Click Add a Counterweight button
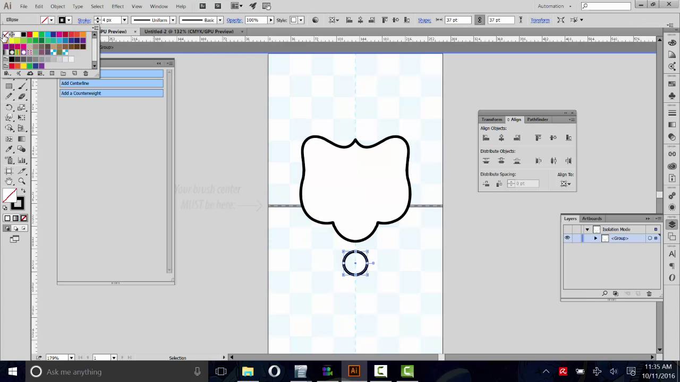680x382 pixels. coord(112,93)
